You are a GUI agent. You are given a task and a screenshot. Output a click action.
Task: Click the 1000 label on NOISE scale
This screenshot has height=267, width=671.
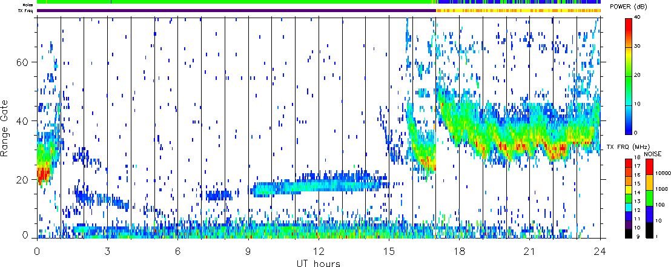662,190
